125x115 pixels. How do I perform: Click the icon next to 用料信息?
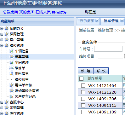12,74
